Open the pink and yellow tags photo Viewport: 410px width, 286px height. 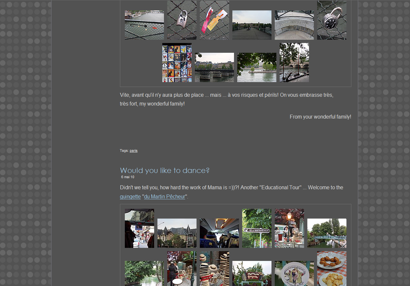pos(214,20)
